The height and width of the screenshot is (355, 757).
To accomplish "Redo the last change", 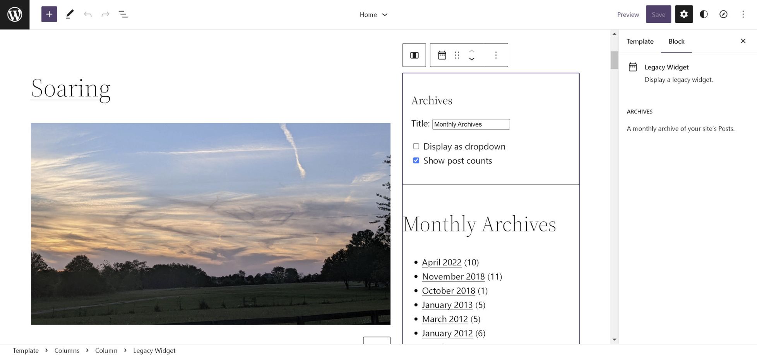I will [105, 14].
